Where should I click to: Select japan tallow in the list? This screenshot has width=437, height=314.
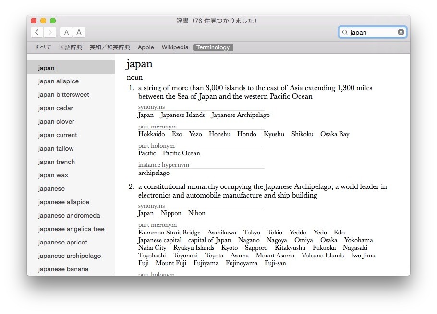point(71,148)
